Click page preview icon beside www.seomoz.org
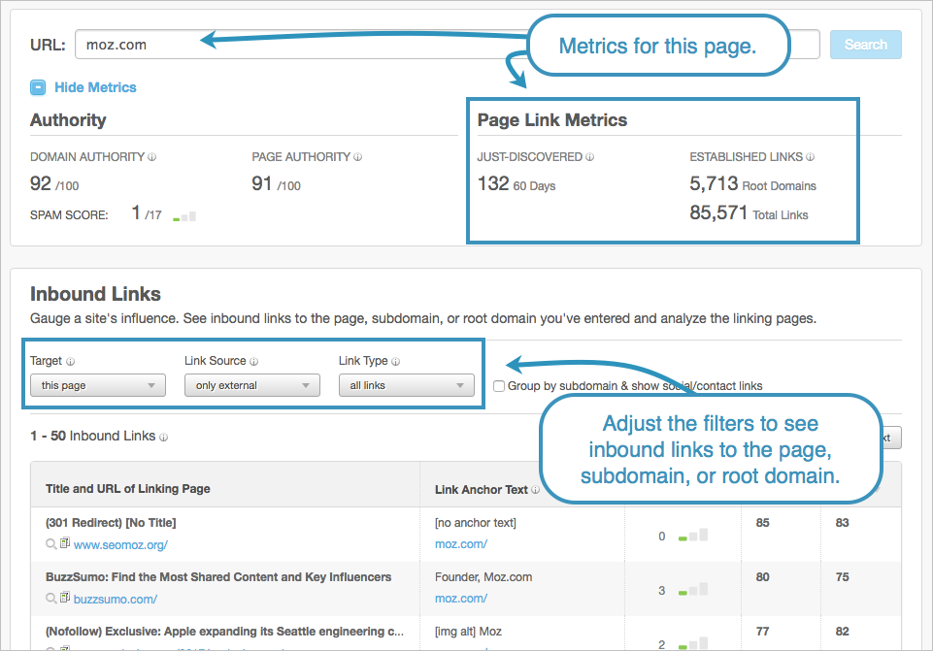The width and height of the screenshot is (933, 651). pyautogui.click(x=65, y=542)
